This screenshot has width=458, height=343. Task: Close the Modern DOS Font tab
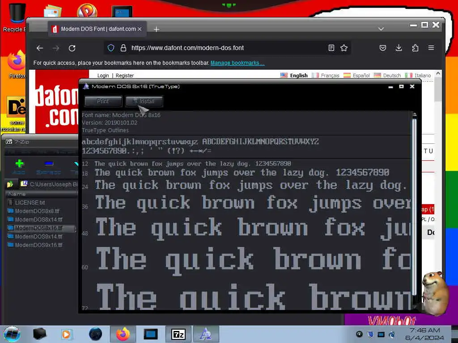click(140, 29)
